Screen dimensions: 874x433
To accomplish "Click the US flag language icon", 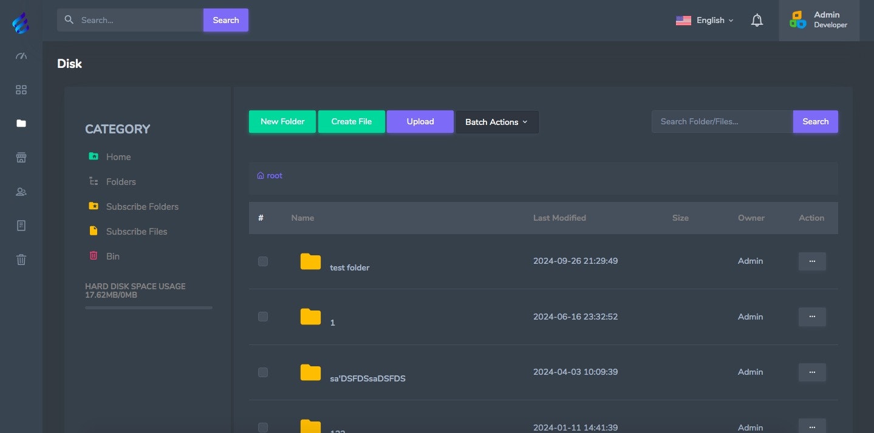I will click(683, 20).
